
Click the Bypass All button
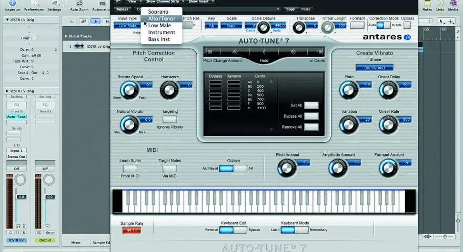point(311,116)
